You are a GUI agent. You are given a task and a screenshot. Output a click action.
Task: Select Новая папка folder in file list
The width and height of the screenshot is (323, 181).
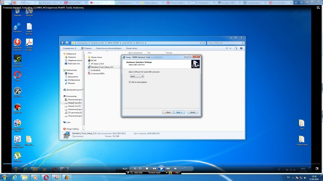[x=95, y=57]
